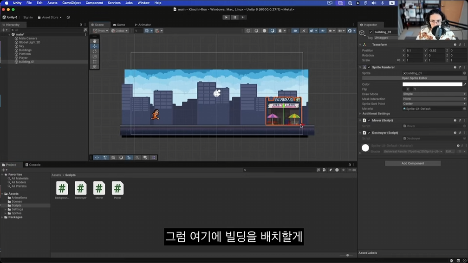Screen dimensions: 468x263
Task: Open the Sprite Sort Point dropdown
Action: coord(434,104)
